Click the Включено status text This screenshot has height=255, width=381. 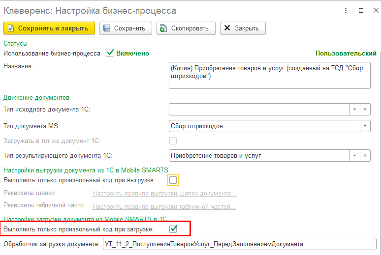tap(132, 53)
